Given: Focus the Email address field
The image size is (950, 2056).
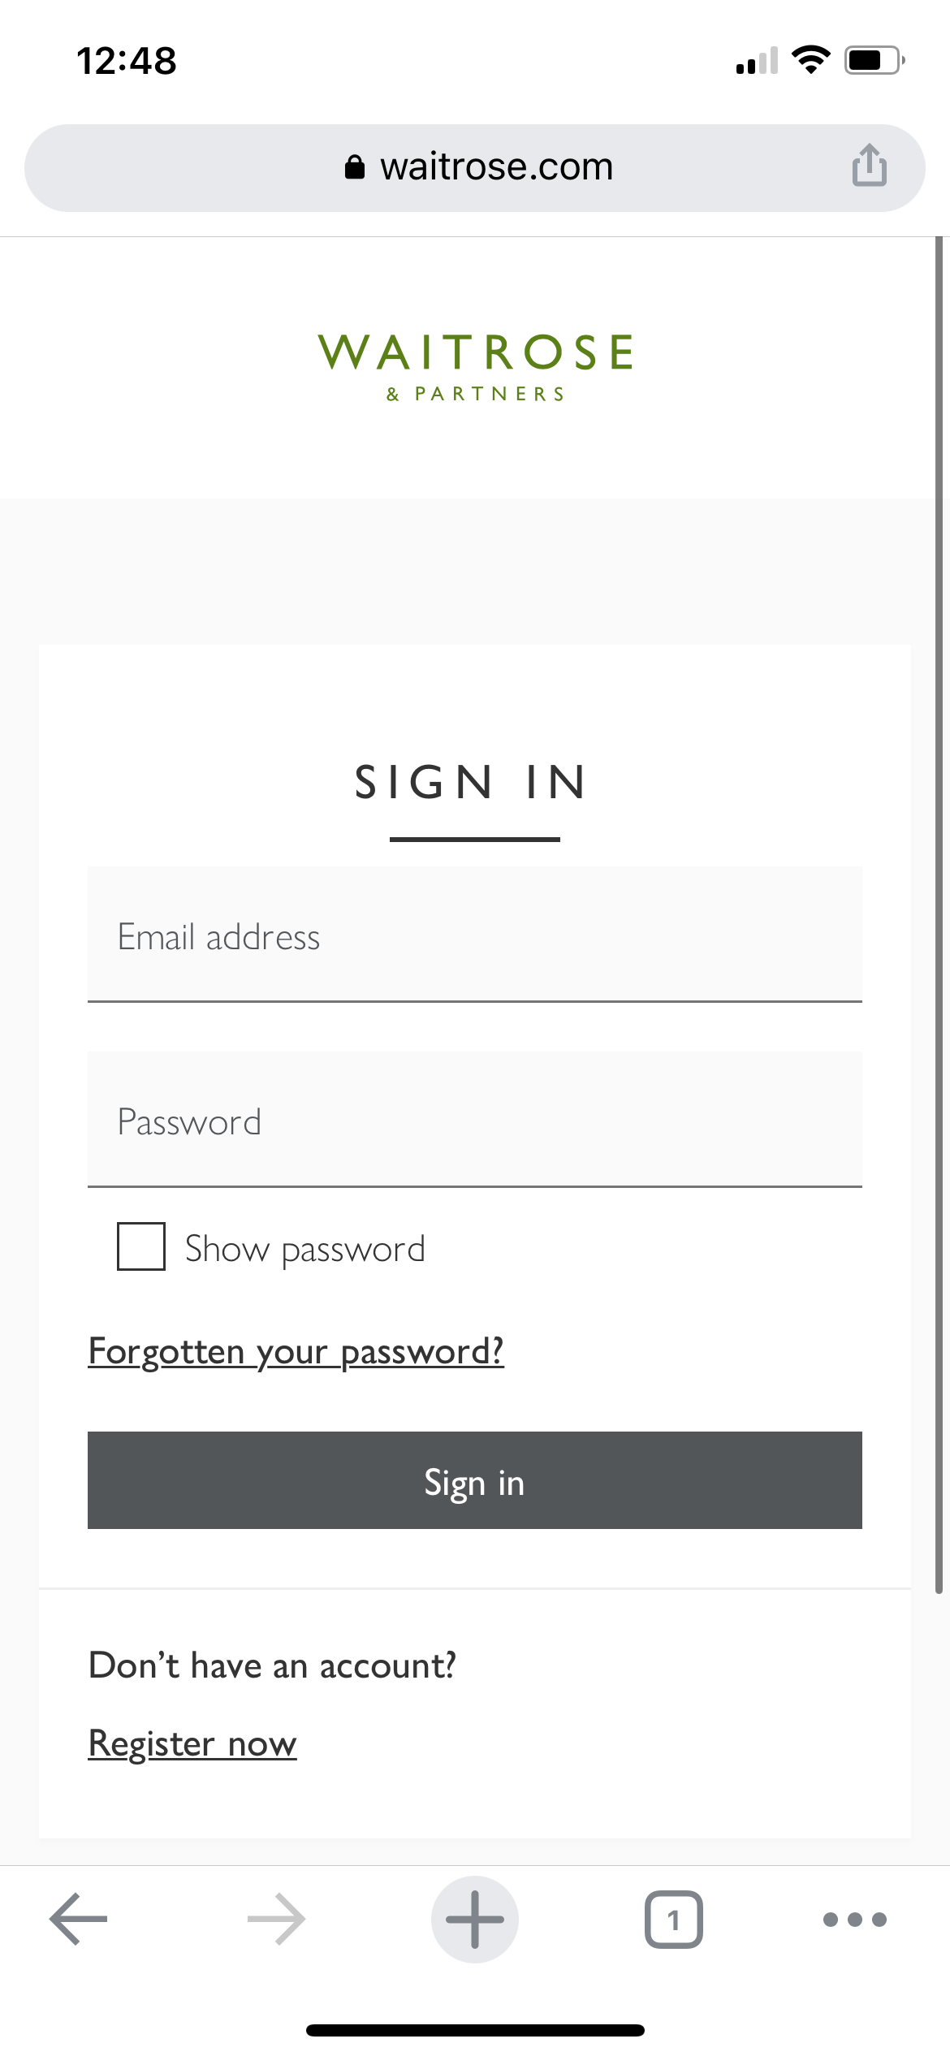Looking at the screenshot, I should [475, 935].
